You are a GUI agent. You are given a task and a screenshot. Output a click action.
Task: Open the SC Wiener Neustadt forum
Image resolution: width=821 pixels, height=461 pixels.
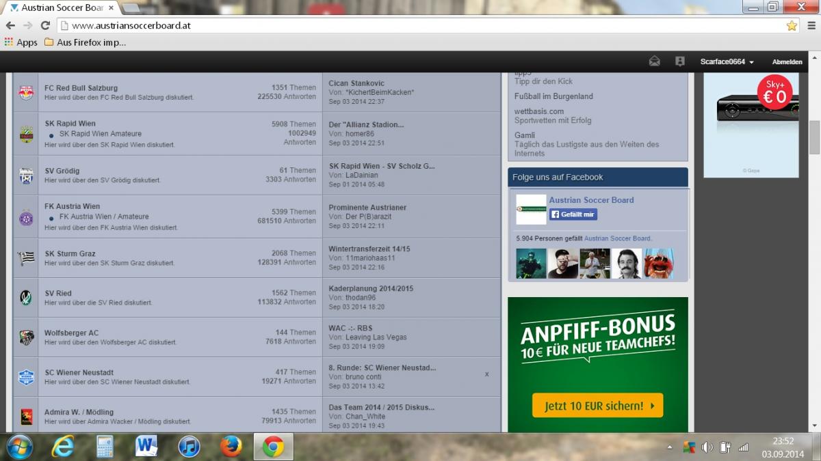(79, 372)
